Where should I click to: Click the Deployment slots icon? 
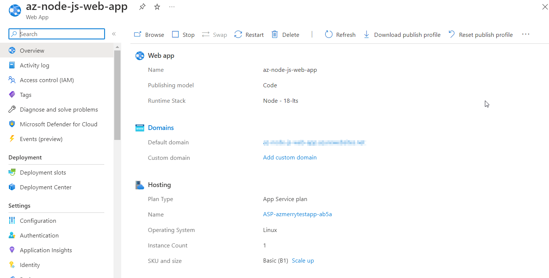pos(12,172)
